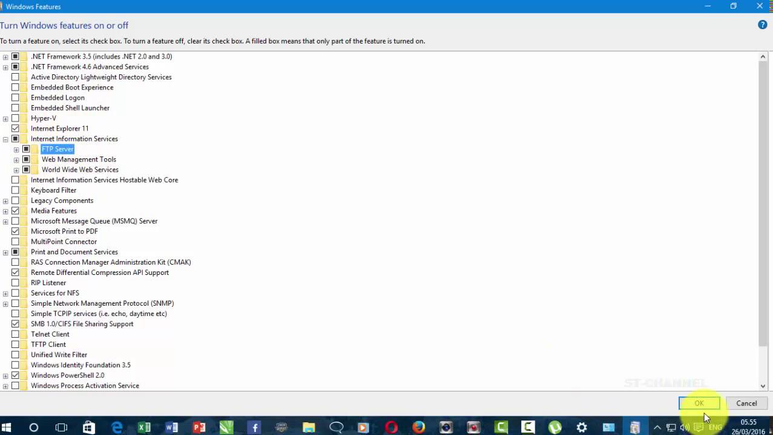Select 'Keyboard Filter' feature row
The height and width of the screenshot is (435, 773).
tap(53, 190)
